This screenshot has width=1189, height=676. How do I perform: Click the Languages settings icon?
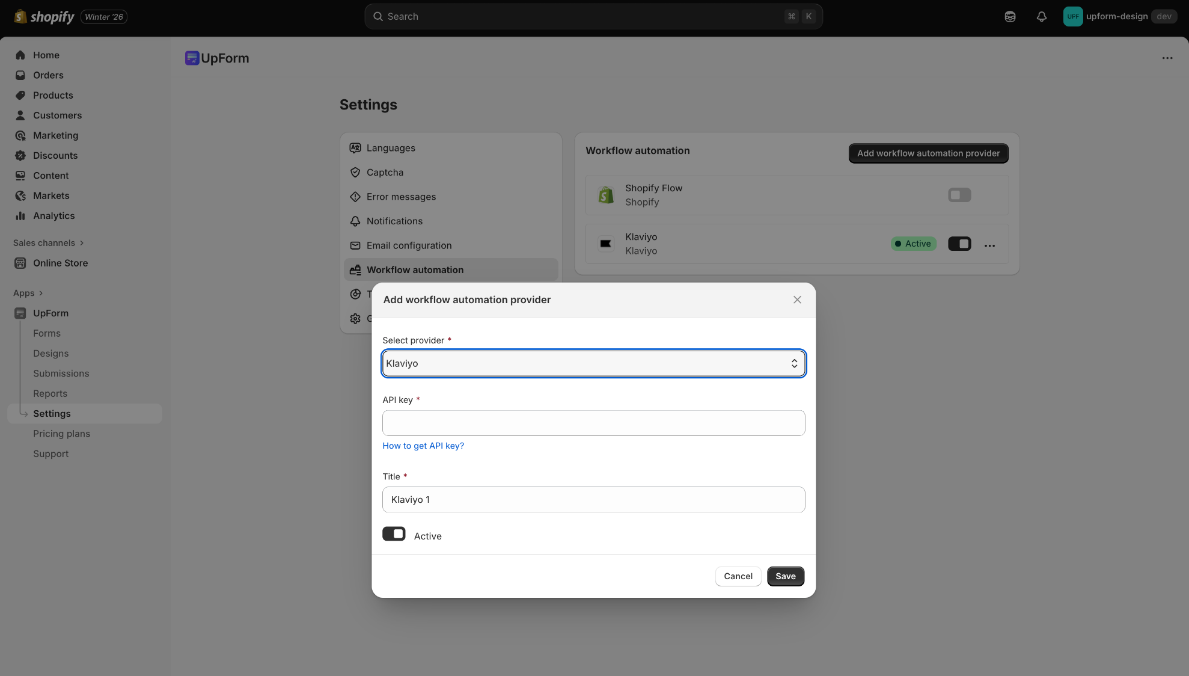point(355,148)
